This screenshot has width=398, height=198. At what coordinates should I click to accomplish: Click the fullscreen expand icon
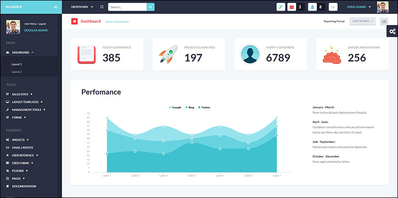click(x=102, y=7)
